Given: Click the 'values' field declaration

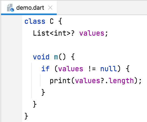Looking at the screenshot, I should tap(92, 33).
